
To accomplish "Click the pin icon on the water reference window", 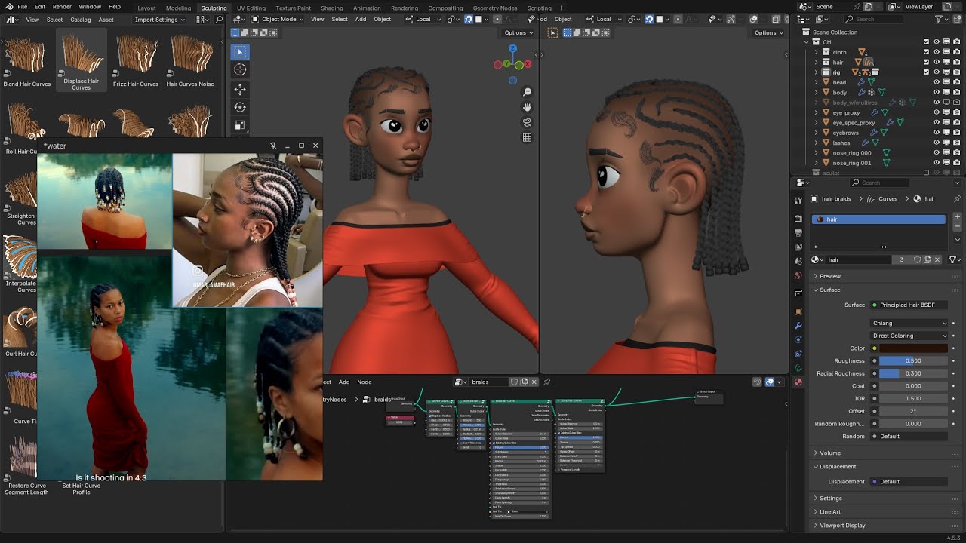I will click(273, 146).
